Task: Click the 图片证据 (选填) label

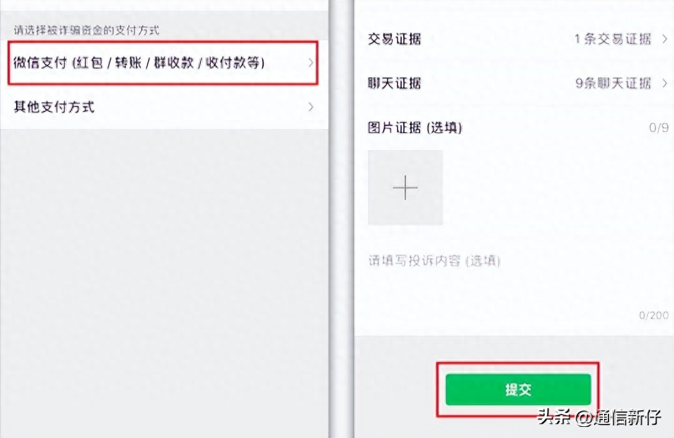Action: pos(415,128)
